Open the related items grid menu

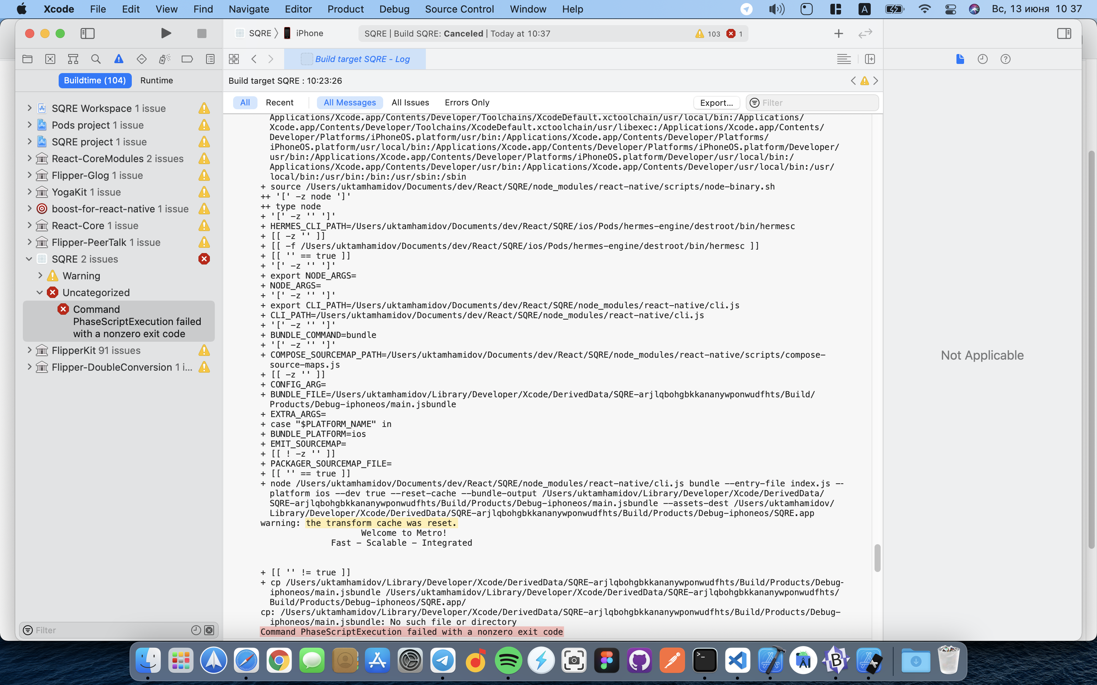[x=234, y=59]
